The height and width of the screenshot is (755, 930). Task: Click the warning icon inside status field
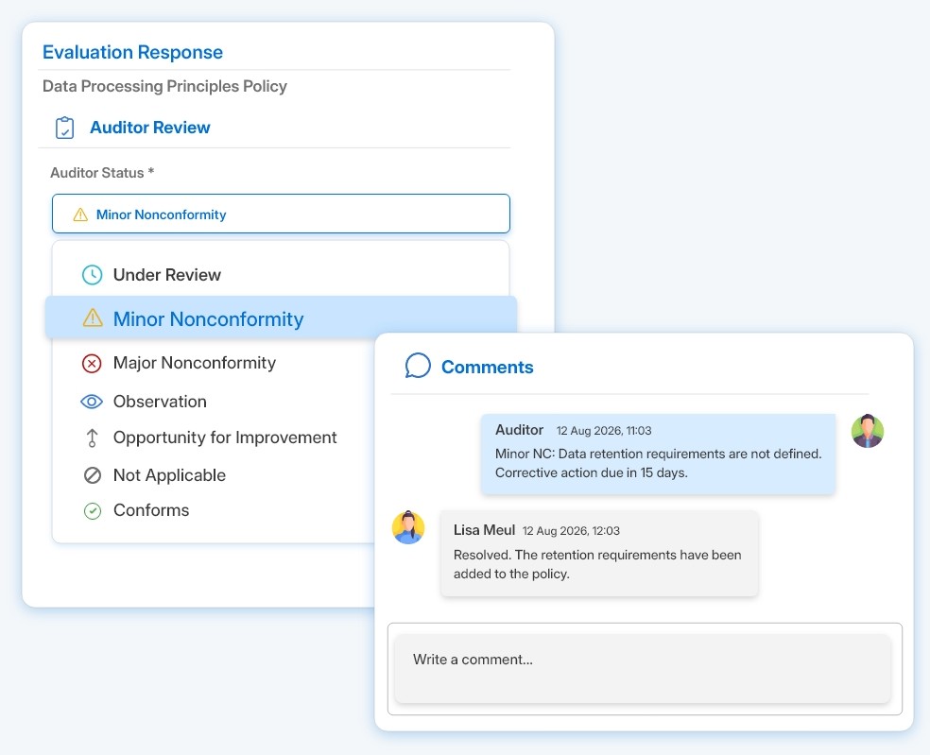pyautogui.click(x=80, y=214)
